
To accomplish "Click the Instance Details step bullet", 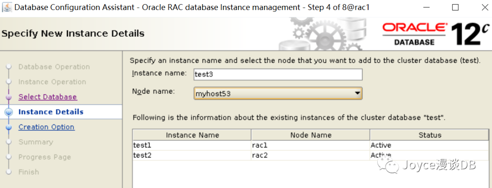I will 8,112.
